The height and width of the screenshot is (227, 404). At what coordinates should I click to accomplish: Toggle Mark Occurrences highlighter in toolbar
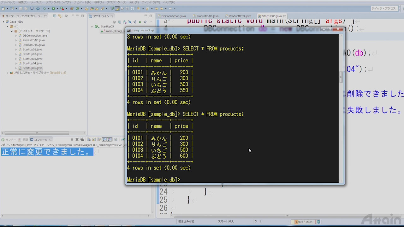pyautogui.click(x=117, y=9)
